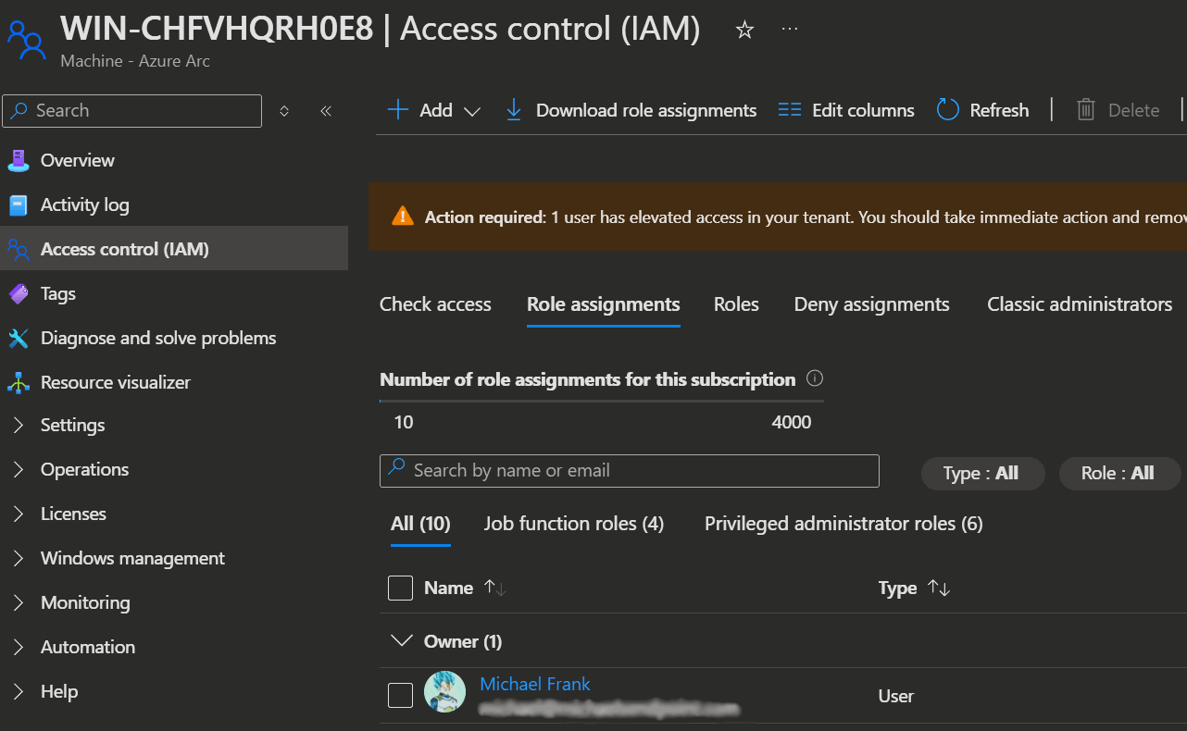The image size is (1187, 731).
Task: Open the Type : All filter
Action: pos(982,473)
